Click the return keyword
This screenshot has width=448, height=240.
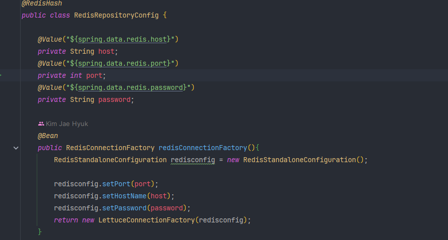[66, 220]
